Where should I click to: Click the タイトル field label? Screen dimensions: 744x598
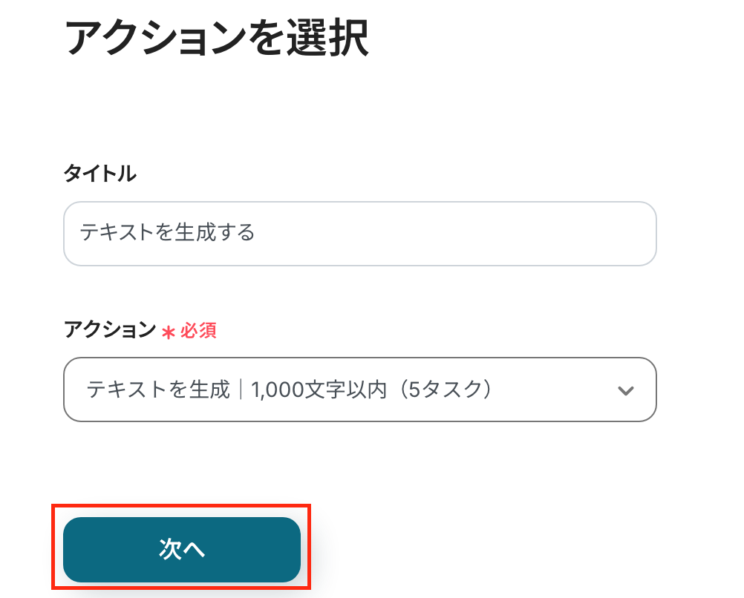99,174
